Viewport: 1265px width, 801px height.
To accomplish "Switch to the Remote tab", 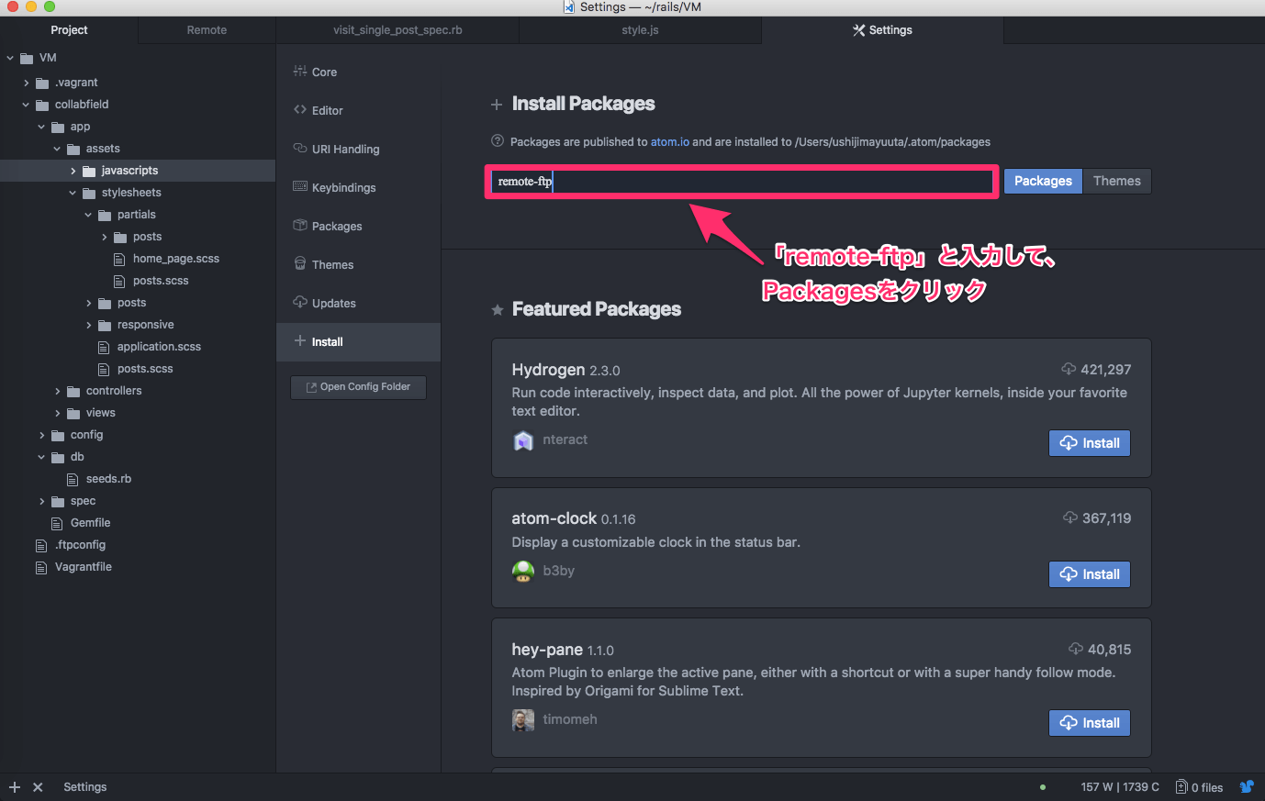I will (207, 30).
